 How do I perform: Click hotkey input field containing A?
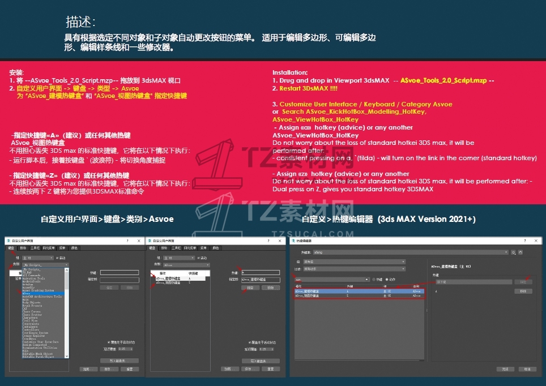point(261,273)
